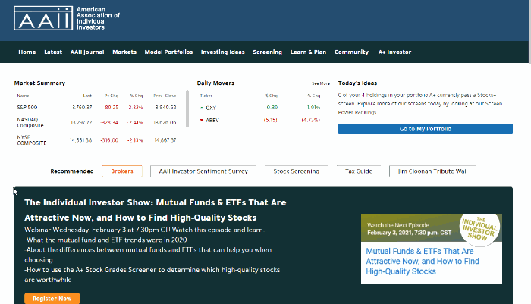
Task: Open A+ Investor menu
Action: [x=394, y=52]
